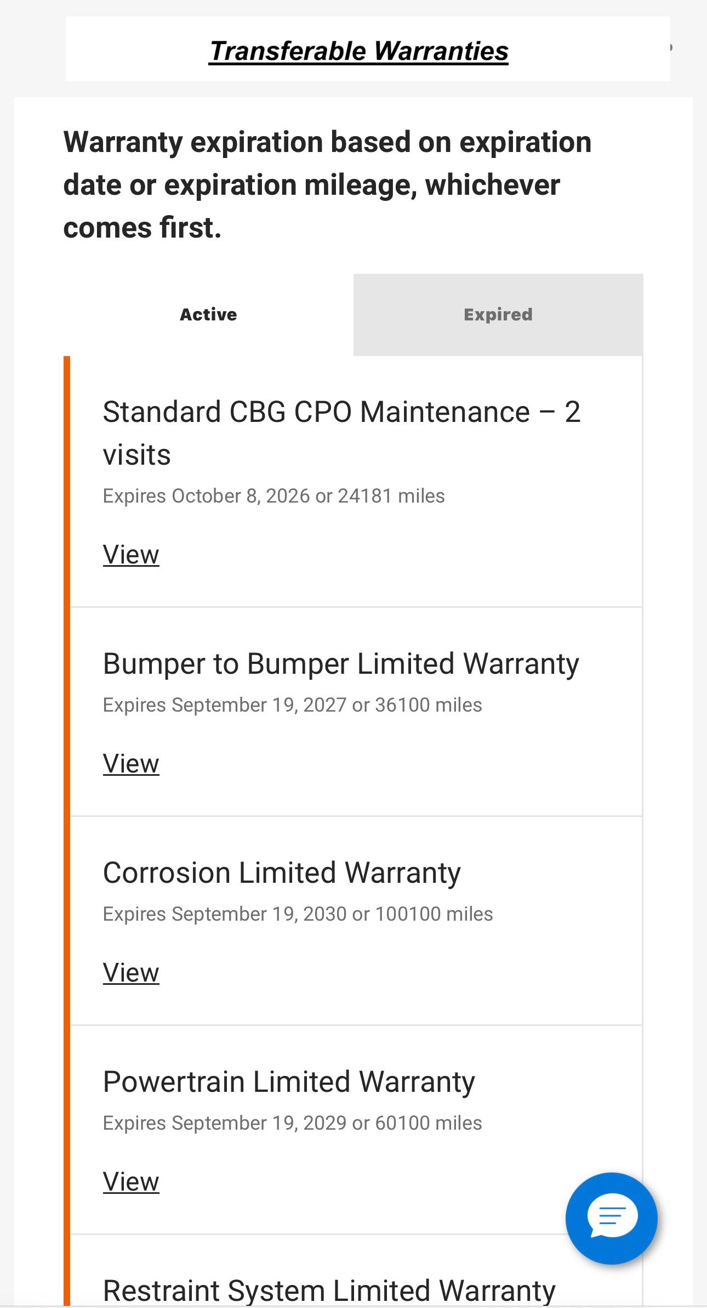Click expiry text October 8, 2026
The height and width of the screenshot is (1308, 707).
(x=241, y=496)
